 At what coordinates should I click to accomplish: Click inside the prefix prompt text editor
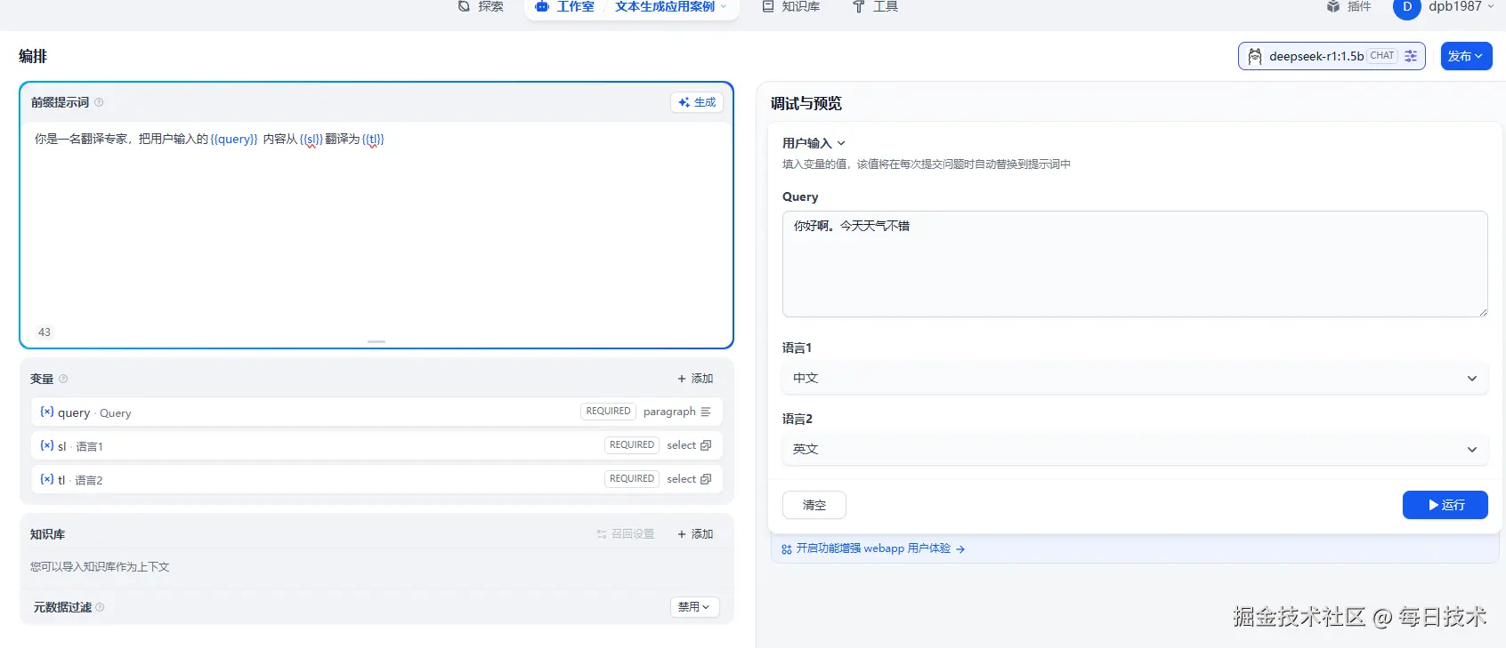point(376,222)
